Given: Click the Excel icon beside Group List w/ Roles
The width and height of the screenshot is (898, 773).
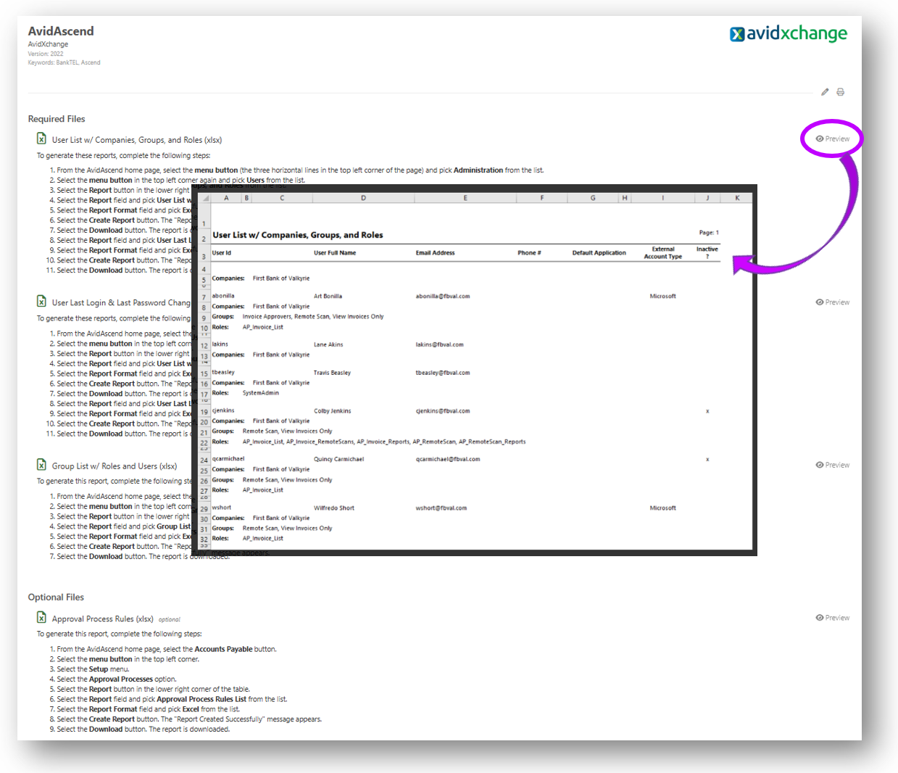Looking at the screenshot, I should point(41,465).
